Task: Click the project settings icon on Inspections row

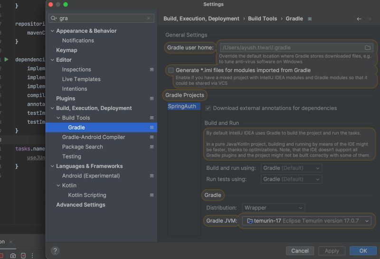Action: click(x=152, y=69)
